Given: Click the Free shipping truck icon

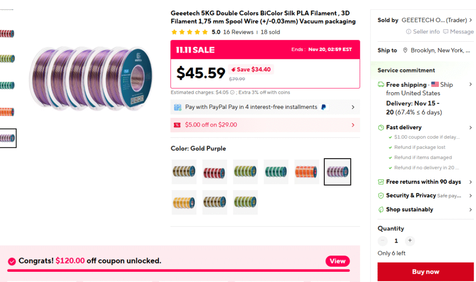Looking at the screenshot, I should coord(381,85).
